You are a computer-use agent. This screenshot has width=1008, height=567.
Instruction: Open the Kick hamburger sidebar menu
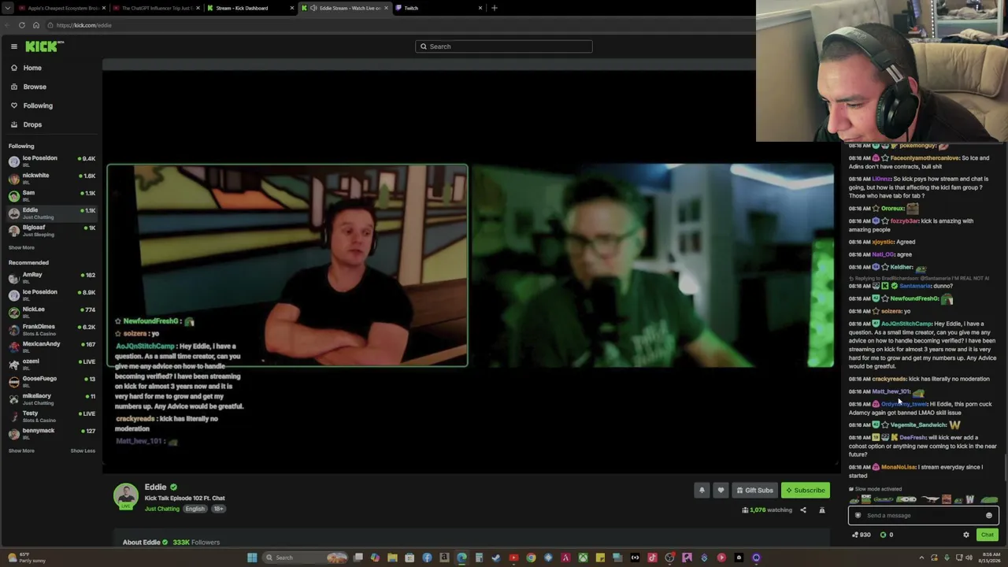pyautogui.click(x=14, y=46)
